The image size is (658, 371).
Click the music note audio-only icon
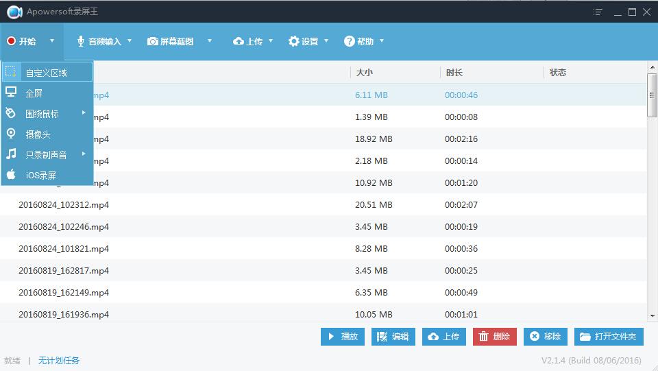click(11, 154)
